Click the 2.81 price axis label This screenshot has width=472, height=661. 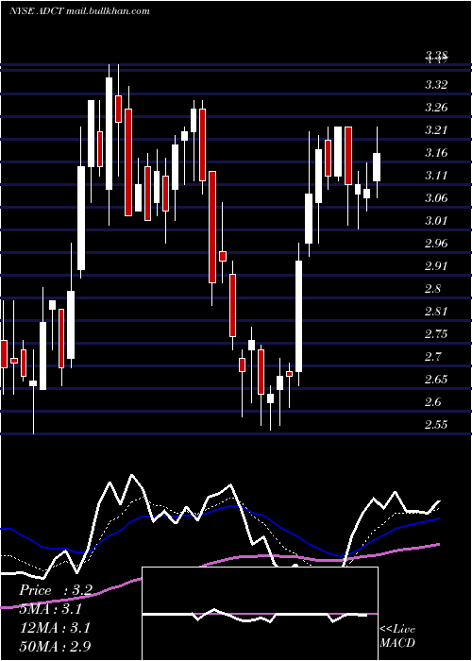[436, 312]
